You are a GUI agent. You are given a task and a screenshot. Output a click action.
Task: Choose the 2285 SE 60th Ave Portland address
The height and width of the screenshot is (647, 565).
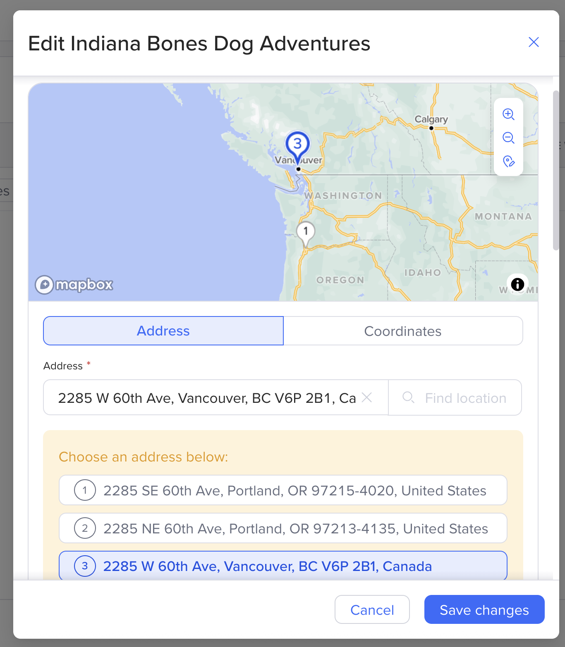283,490
